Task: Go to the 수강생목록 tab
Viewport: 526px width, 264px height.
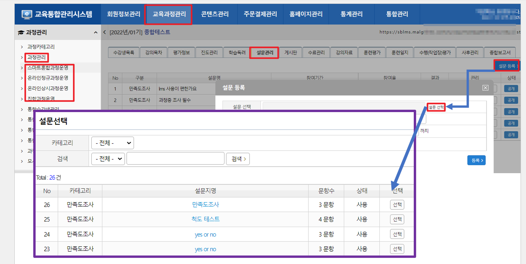Action: point(123,53)
